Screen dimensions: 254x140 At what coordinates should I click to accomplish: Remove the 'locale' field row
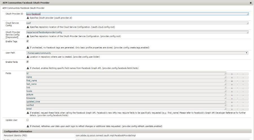click(x=243, y=91)
